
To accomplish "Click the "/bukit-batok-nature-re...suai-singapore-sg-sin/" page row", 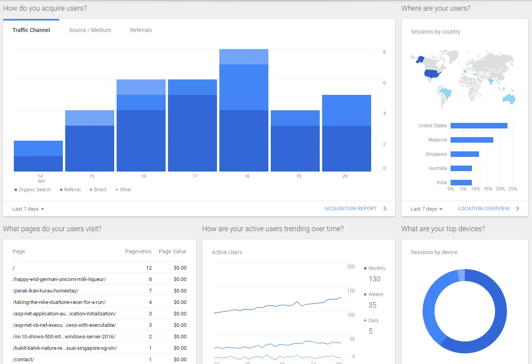I will tap(100, 348).
